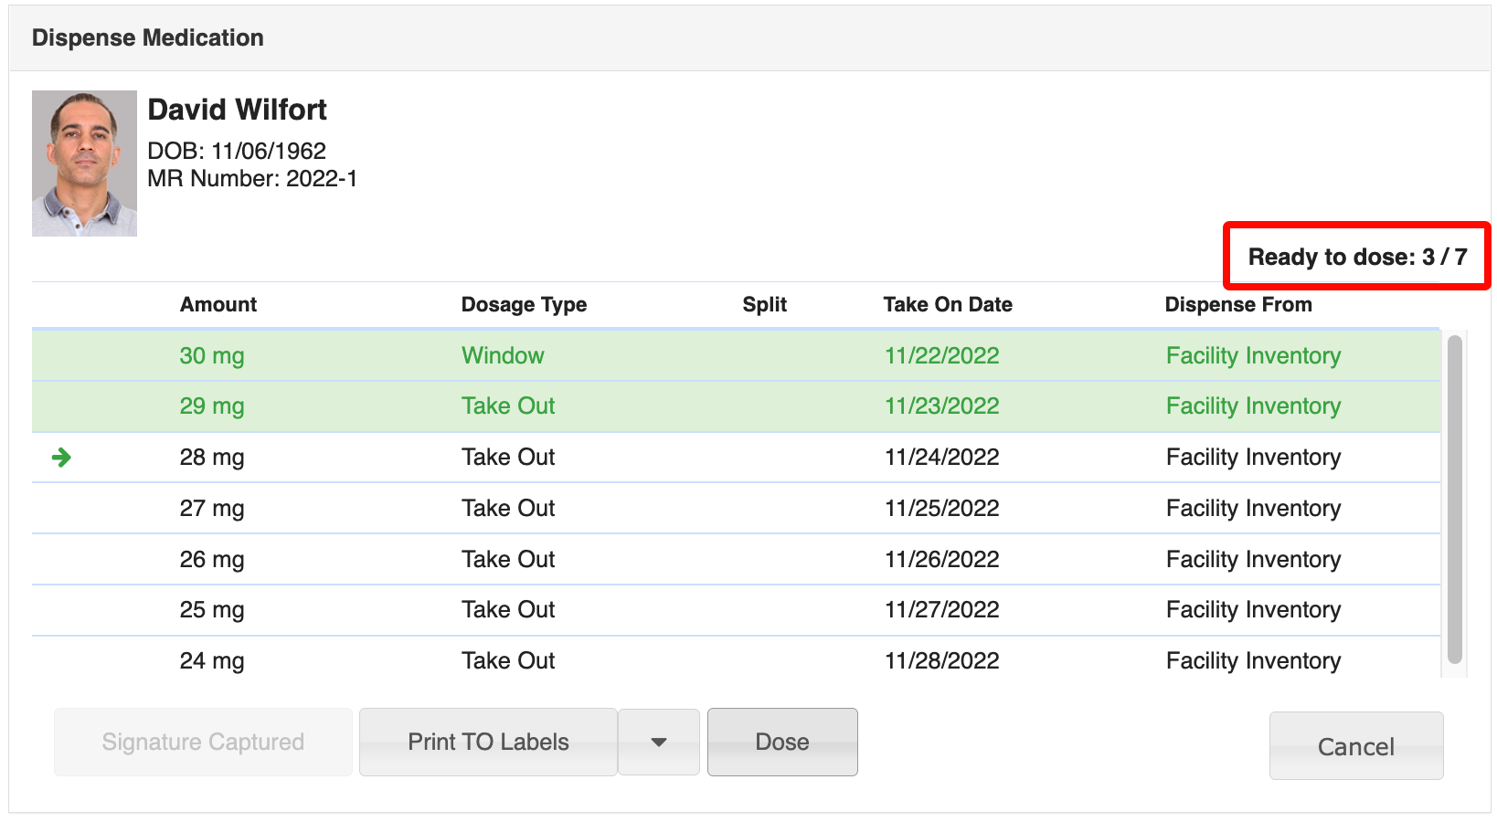1497x822 pixels.
Task: Click the Ready to dose 3 / 7 counter
Action: pos(1357,258)
